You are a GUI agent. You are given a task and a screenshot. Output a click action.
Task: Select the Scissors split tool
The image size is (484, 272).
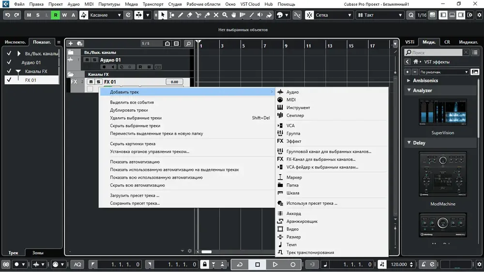[198, 15]
